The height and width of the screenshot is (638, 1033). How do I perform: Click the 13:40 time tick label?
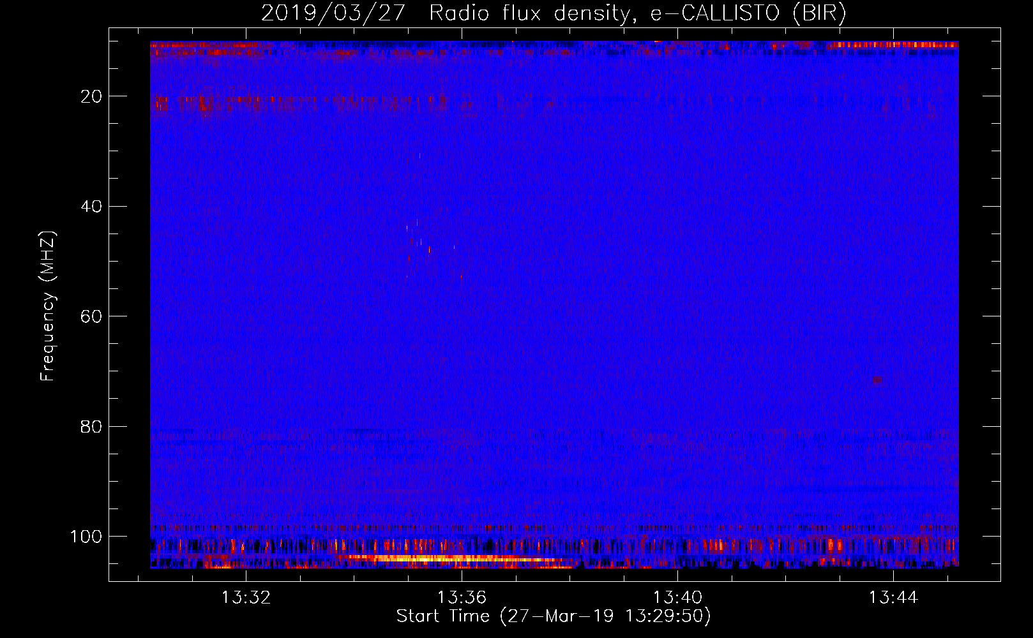pos(677,598)
